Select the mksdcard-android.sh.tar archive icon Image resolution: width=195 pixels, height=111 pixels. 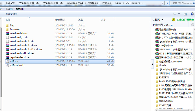pos(7,45)
